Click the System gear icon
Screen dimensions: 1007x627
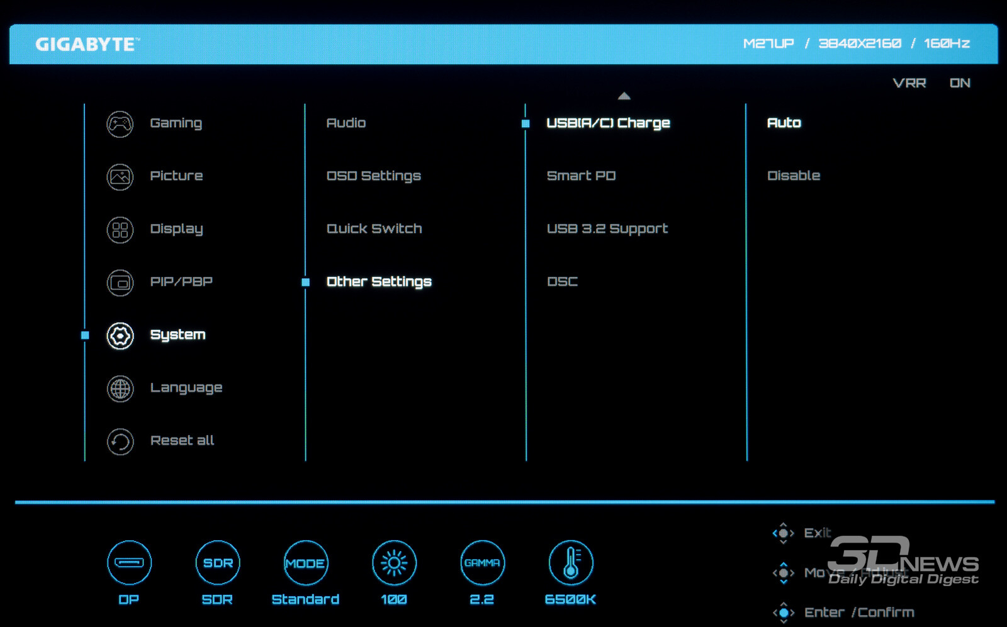(120, 336)
